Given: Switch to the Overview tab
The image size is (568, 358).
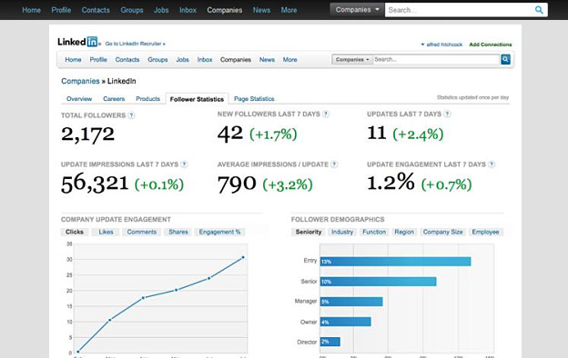Looking at the screenshot, I should 79,99.
